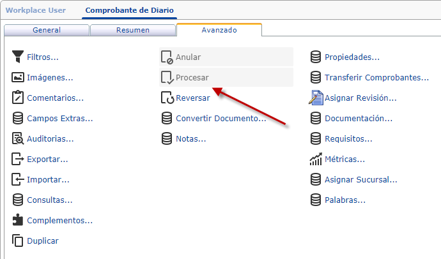Switch to the General tab

tap(46, 30)
